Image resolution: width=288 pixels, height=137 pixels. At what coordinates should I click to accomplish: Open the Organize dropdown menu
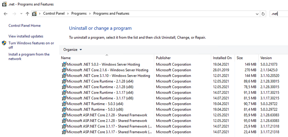click(73, 50)
